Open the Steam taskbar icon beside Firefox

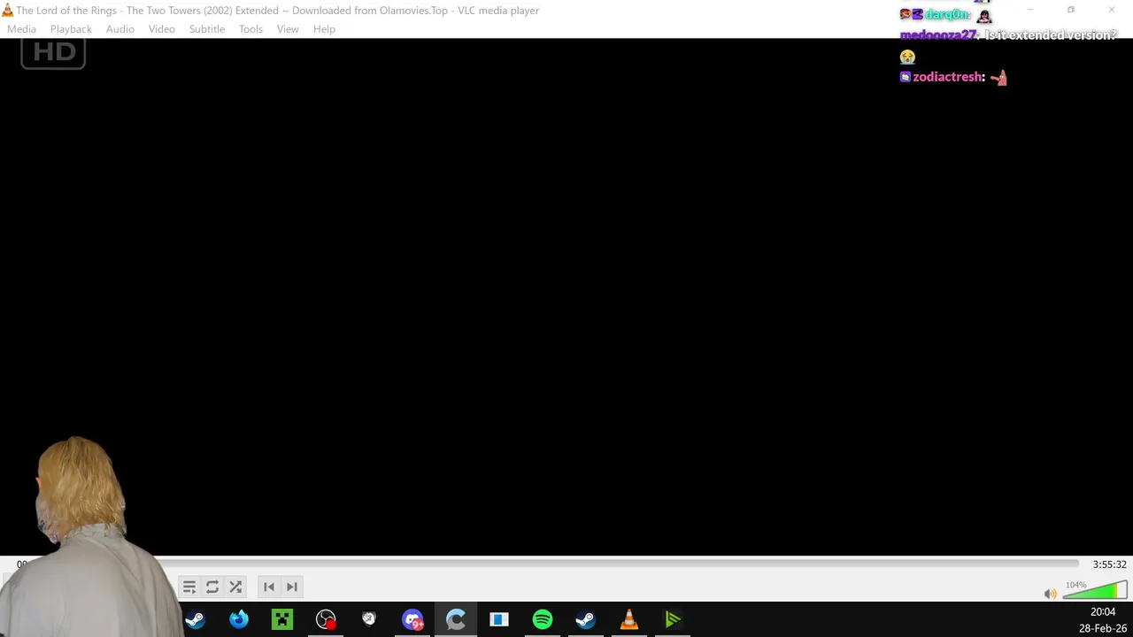coord(196,620)
